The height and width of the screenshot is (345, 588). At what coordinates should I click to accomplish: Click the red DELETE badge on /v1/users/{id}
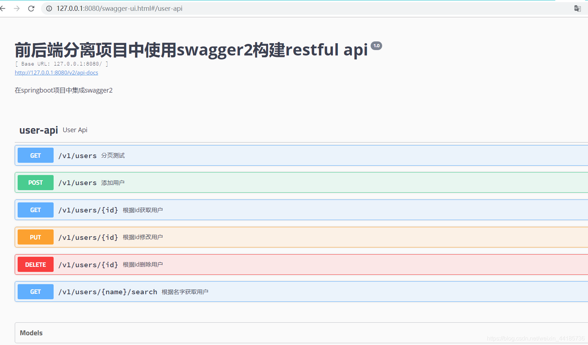pos(35,264)
